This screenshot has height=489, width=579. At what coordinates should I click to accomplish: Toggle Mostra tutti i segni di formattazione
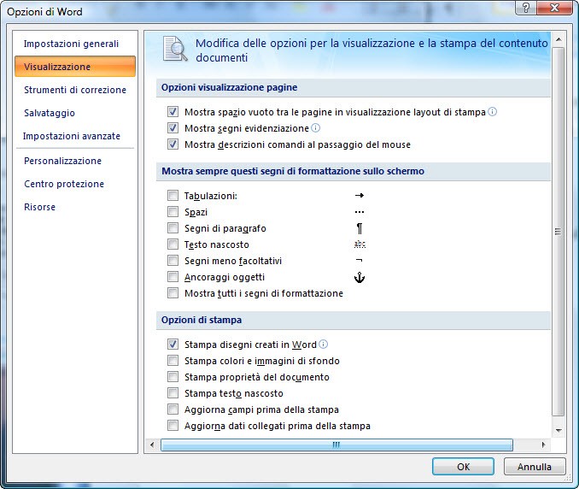[173, 293]
